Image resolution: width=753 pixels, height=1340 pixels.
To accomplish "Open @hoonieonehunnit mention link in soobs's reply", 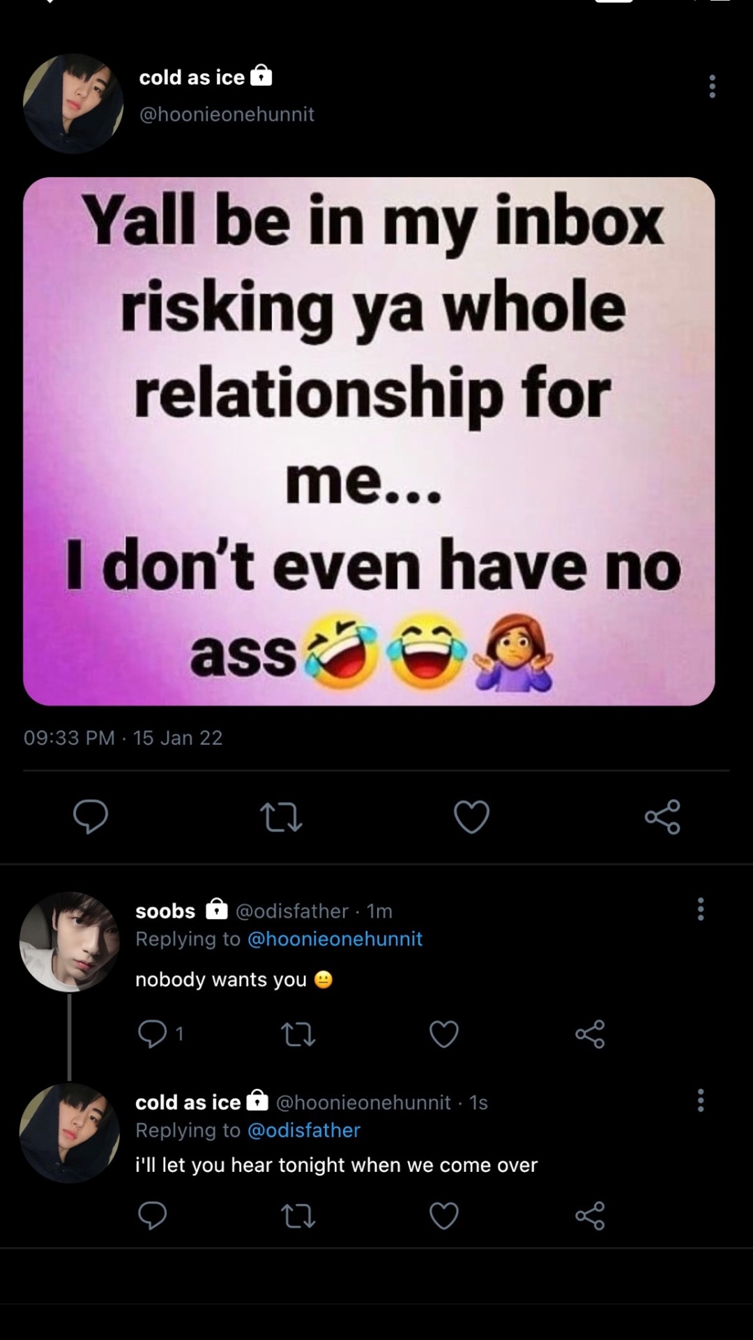I will (x=335, y=939).
